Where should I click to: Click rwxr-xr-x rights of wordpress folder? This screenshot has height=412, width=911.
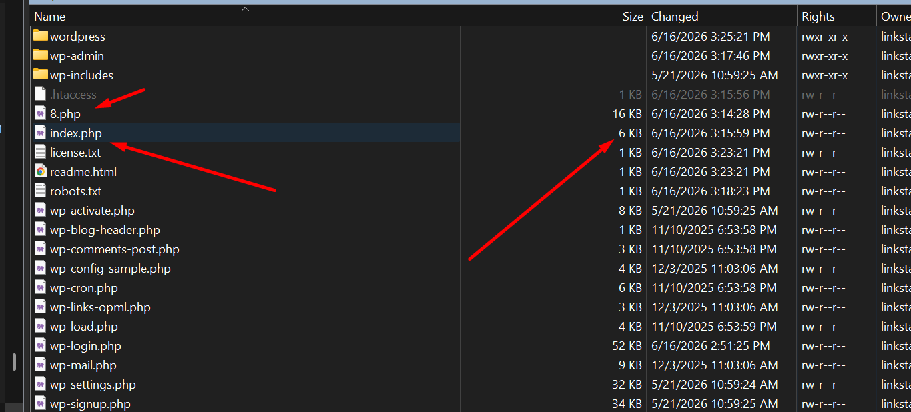tap(825, 37)
